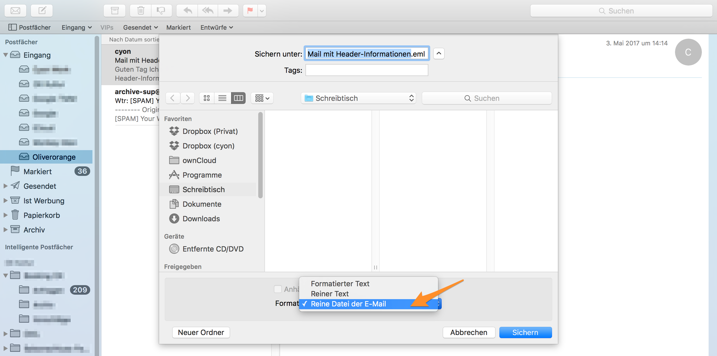Image resolution: width=717 pixels, height=356 pixels.
Task: Click the archive message toolbar icon
Action: (115, 11)
